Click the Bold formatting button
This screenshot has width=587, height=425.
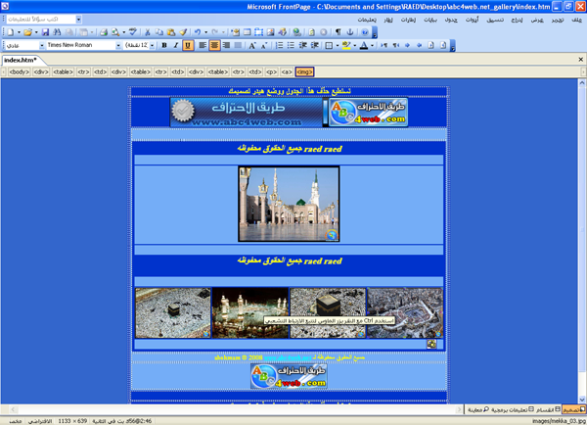(x=164, y=45)
